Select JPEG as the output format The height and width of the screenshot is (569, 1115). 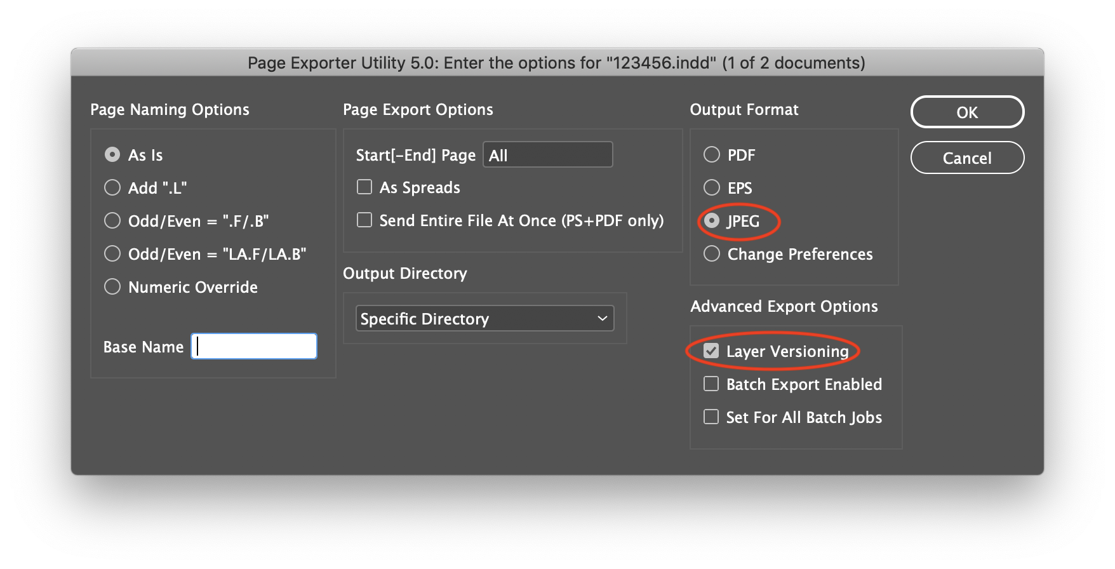coord(711,221)
